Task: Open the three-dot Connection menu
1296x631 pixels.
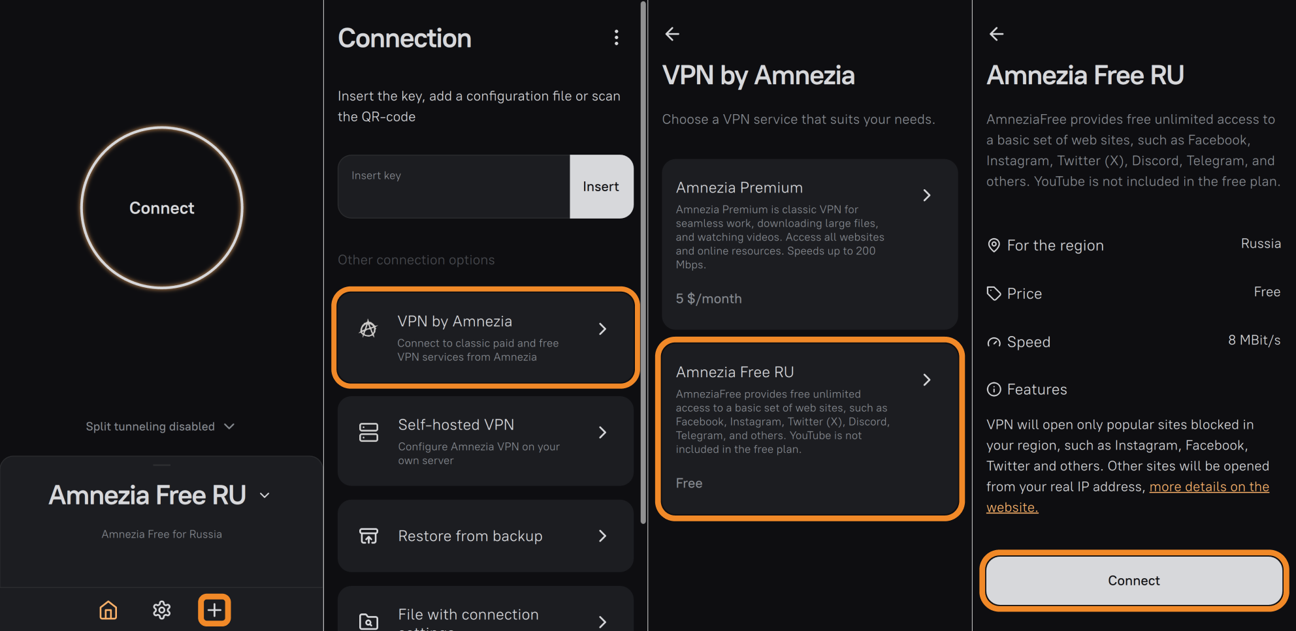Action: 616,38
